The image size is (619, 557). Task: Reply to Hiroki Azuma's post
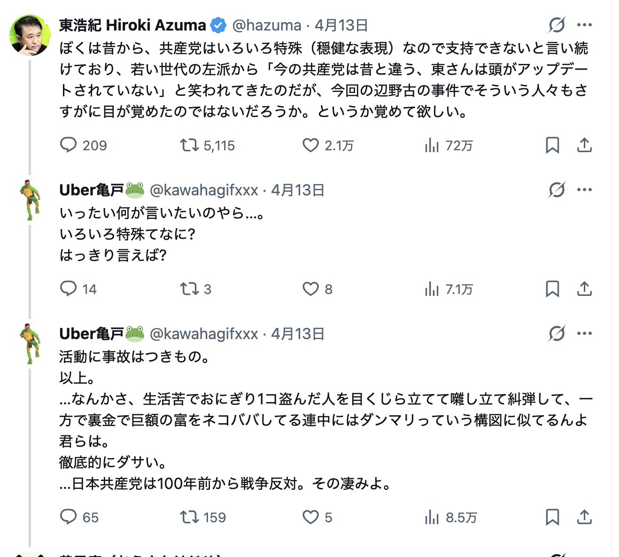[x=68, y=145]
